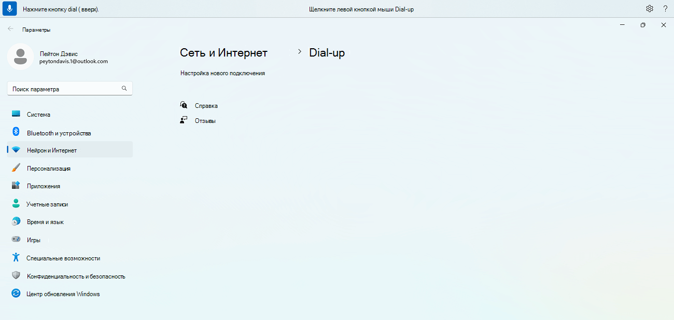The height and width of the screenshot is (320, 674).
Task: Click the voice access microphone button
Action: click(x=10, y=9)
